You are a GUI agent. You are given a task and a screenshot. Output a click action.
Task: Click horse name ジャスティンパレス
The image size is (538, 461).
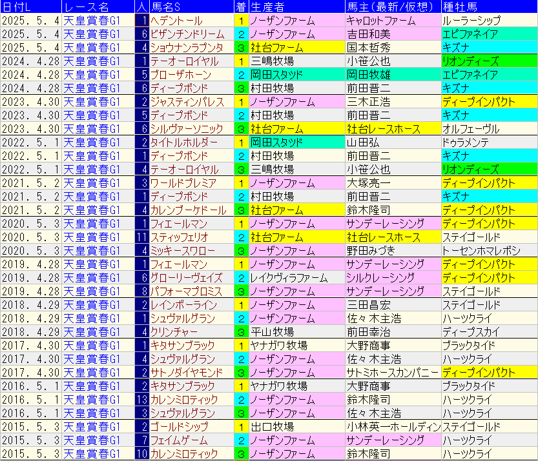point(187,102)
